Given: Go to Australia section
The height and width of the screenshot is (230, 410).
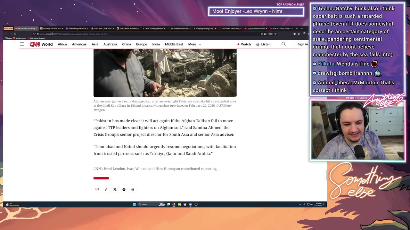Looking at the screenshot, I should click(110, 44).
